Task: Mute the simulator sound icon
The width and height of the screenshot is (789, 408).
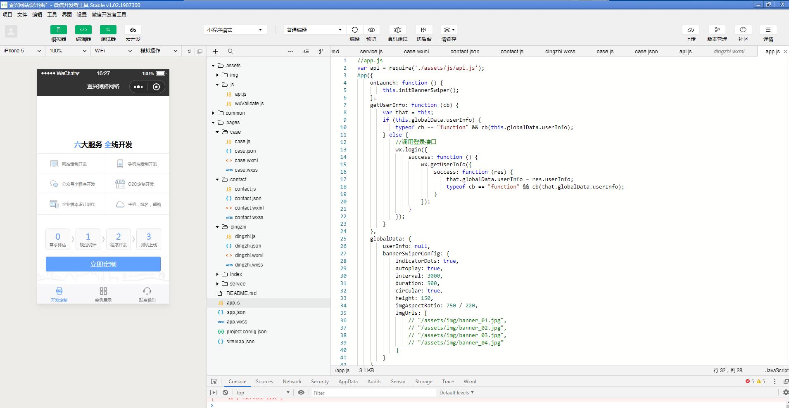Action: (189, 51)
